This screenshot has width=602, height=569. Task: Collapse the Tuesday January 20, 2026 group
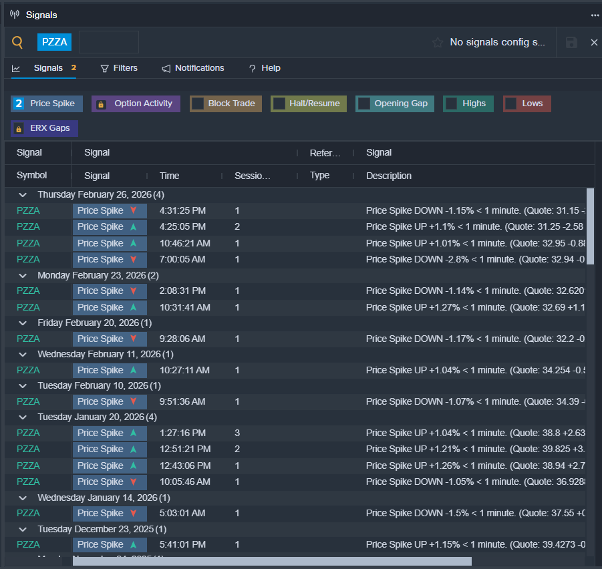pyautogui.click(x=23, y=417)
